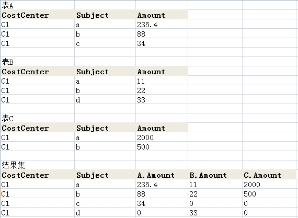
Task: Select the 表A title cell
Action: 38,5
